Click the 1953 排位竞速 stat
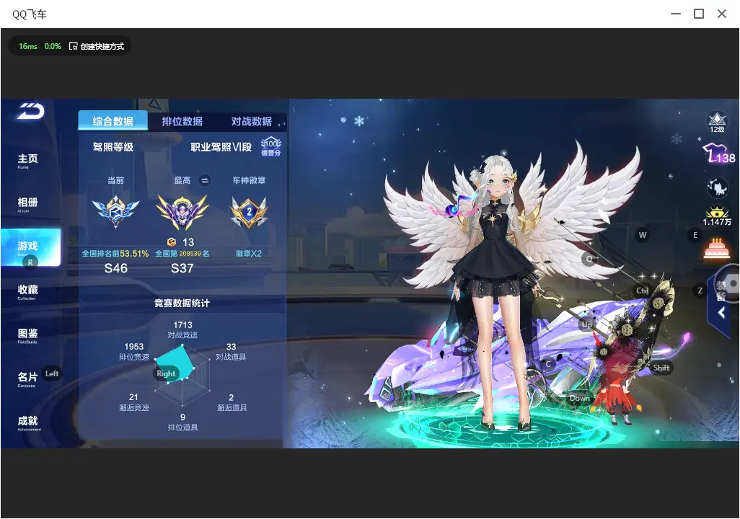The image size is (740, 519). pyautogui.click(x=134, y=352)
